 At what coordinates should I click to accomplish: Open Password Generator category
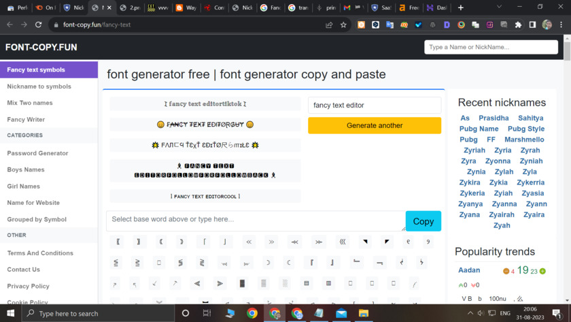37,153
